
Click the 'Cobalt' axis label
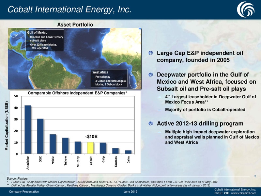coord(91,161)
